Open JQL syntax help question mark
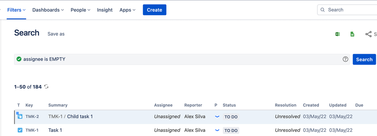Viewport: 377px width, 136px height. (345, 59)
